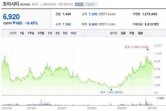166x111 pixels.
Task: Select the 10년 chart period
Action: 73,33
